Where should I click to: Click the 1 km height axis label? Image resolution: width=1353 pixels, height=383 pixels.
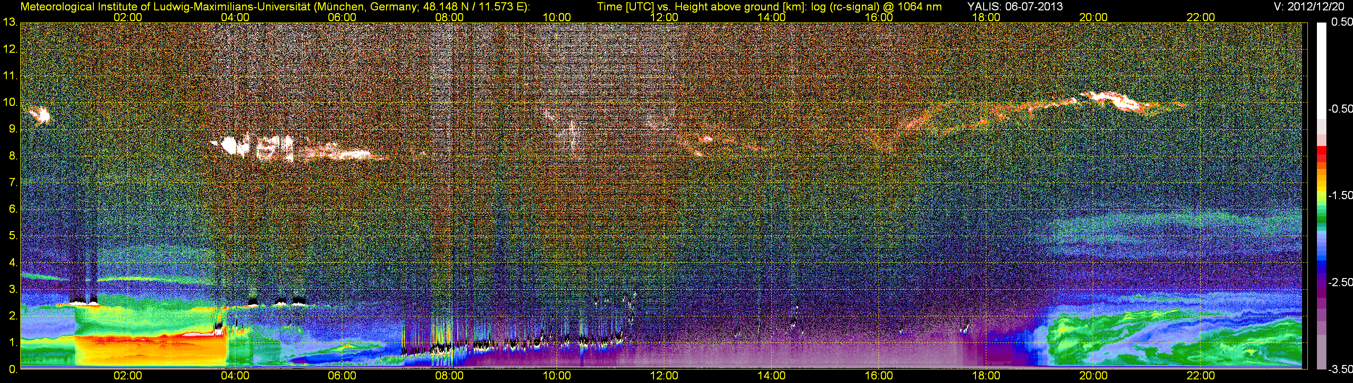(x=13, y=342)
